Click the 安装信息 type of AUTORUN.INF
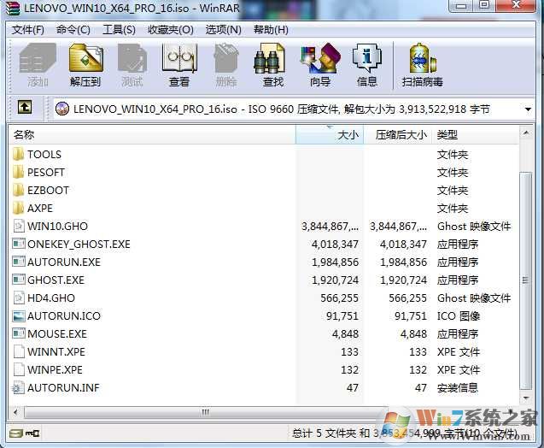The height and width of the screenshot is (448, 544). point(458,387)
